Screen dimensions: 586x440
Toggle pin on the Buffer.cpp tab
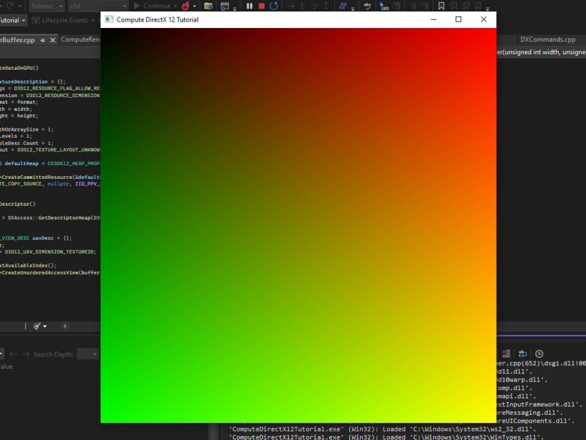(x=42, y=40)
